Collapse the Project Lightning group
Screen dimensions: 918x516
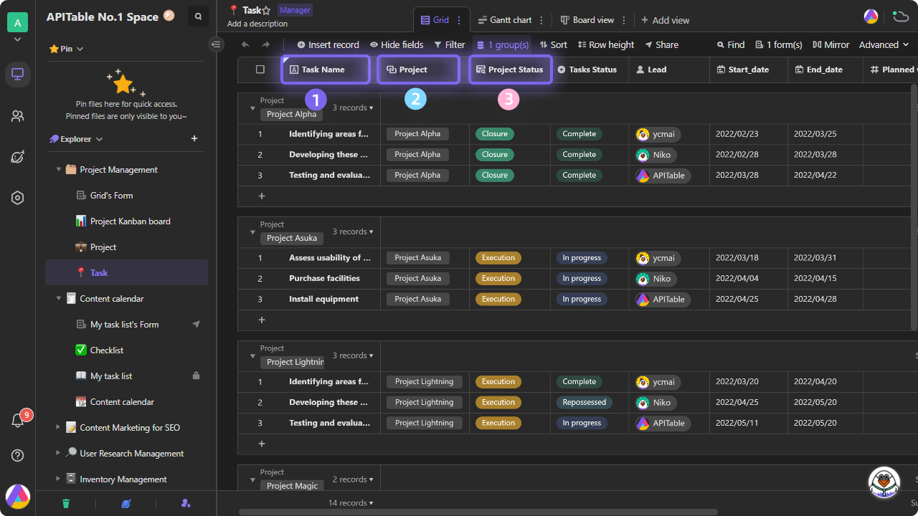(x=252, y=356)
